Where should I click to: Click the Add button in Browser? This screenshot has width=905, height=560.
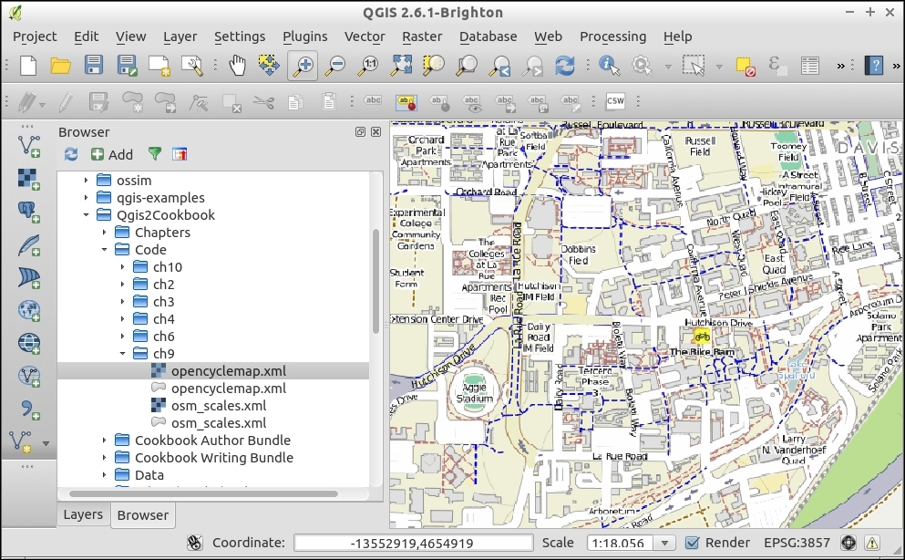coord(111,154)
